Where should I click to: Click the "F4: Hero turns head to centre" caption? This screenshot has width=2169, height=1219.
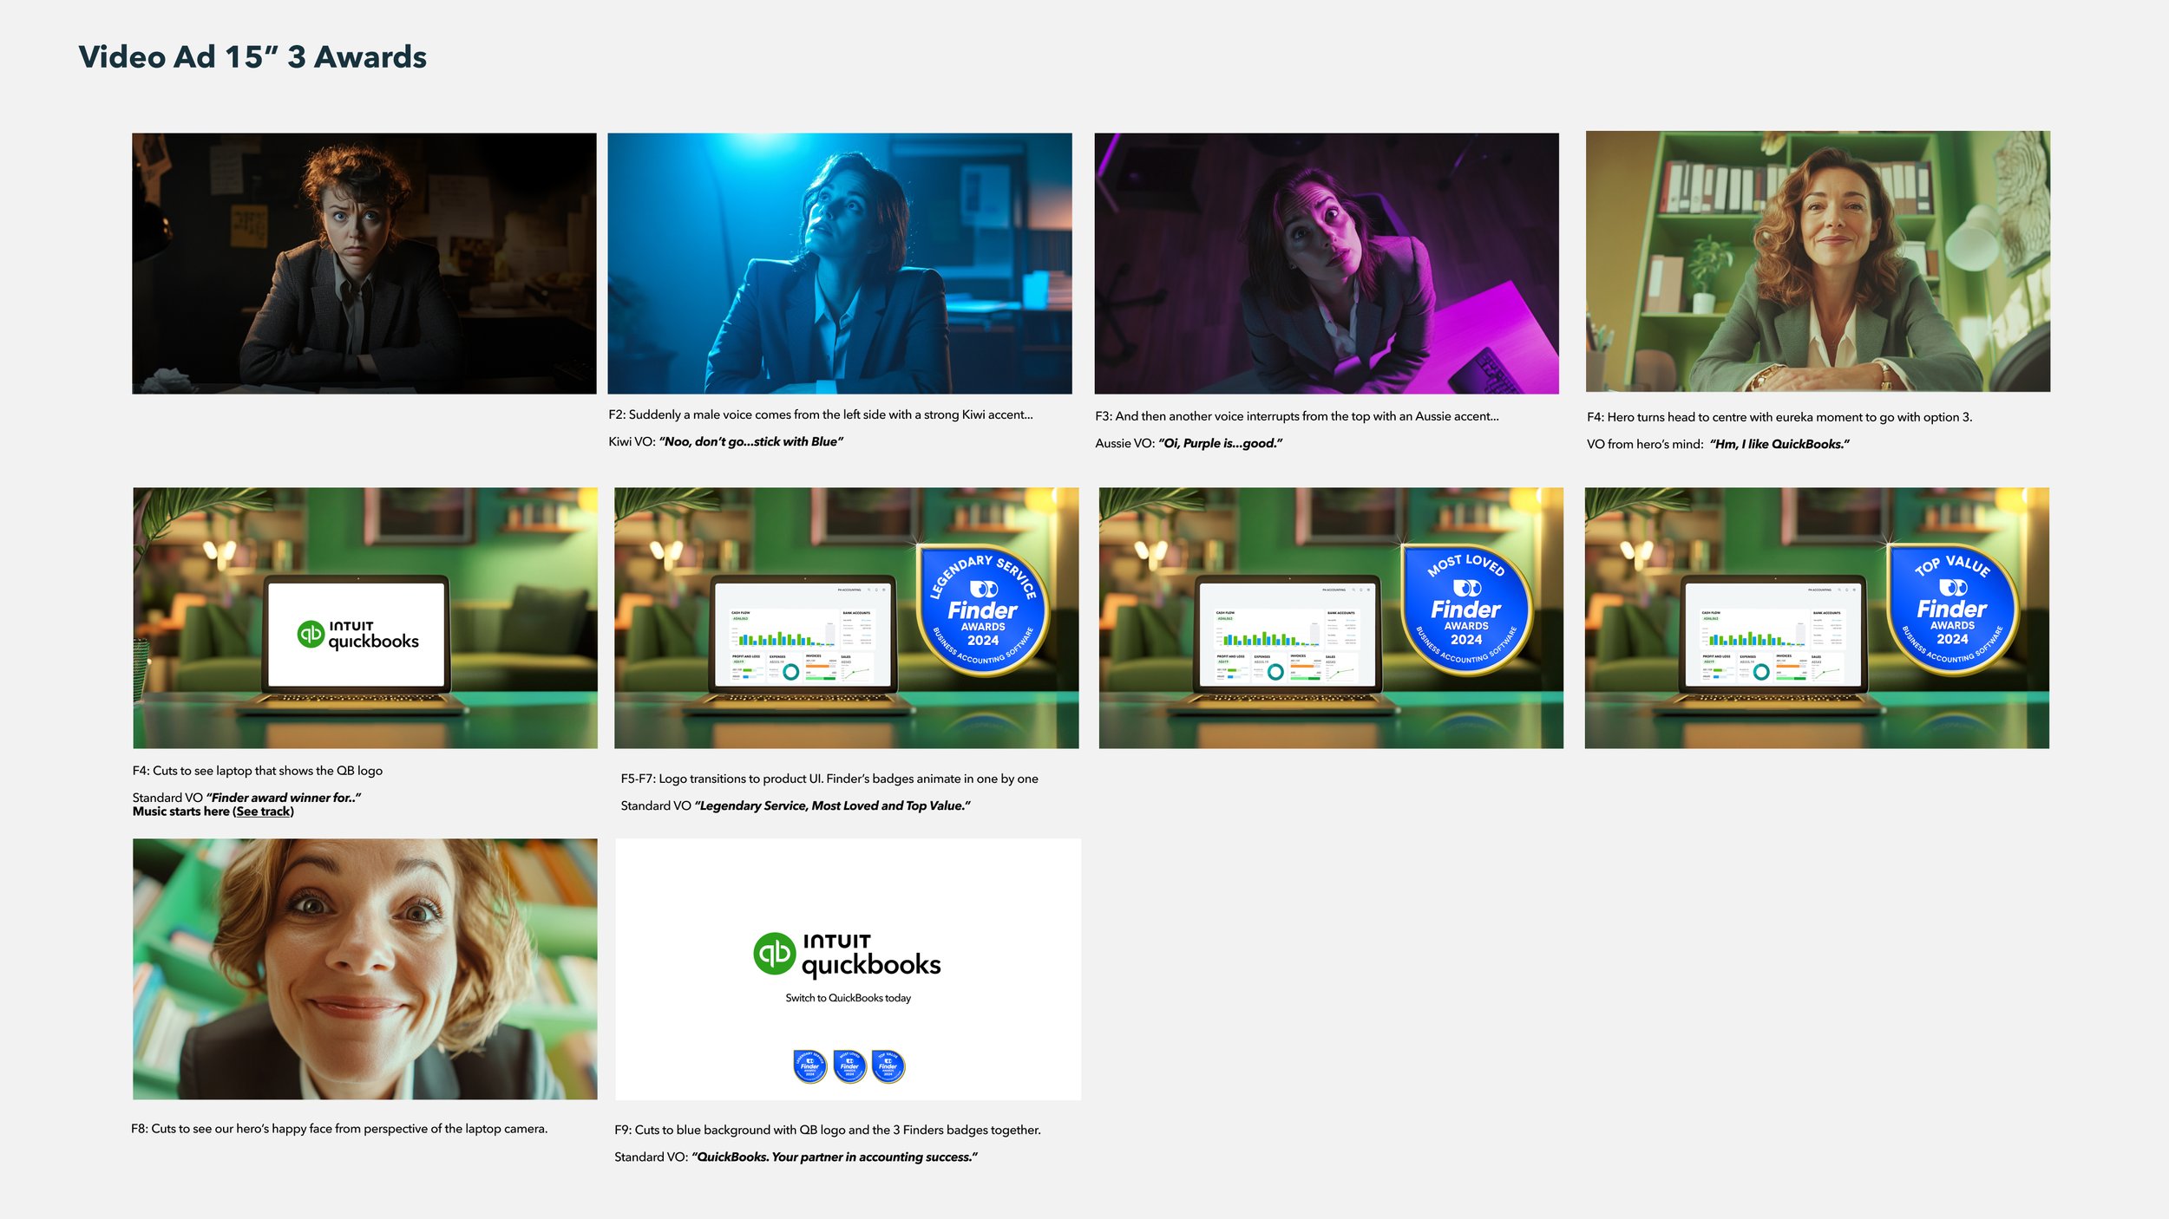tap(1779, 417)
